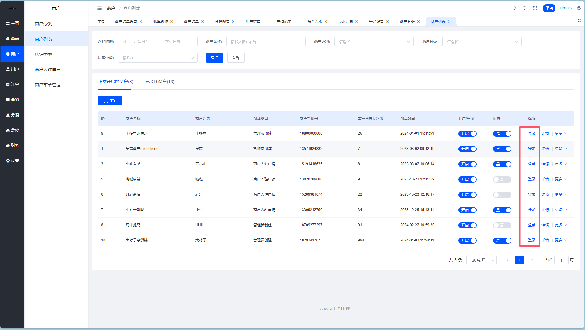Click the 商户名称 input field

266,42
